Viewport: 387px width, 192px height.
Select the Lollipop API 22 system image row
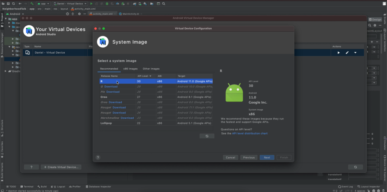pos(156,123)
